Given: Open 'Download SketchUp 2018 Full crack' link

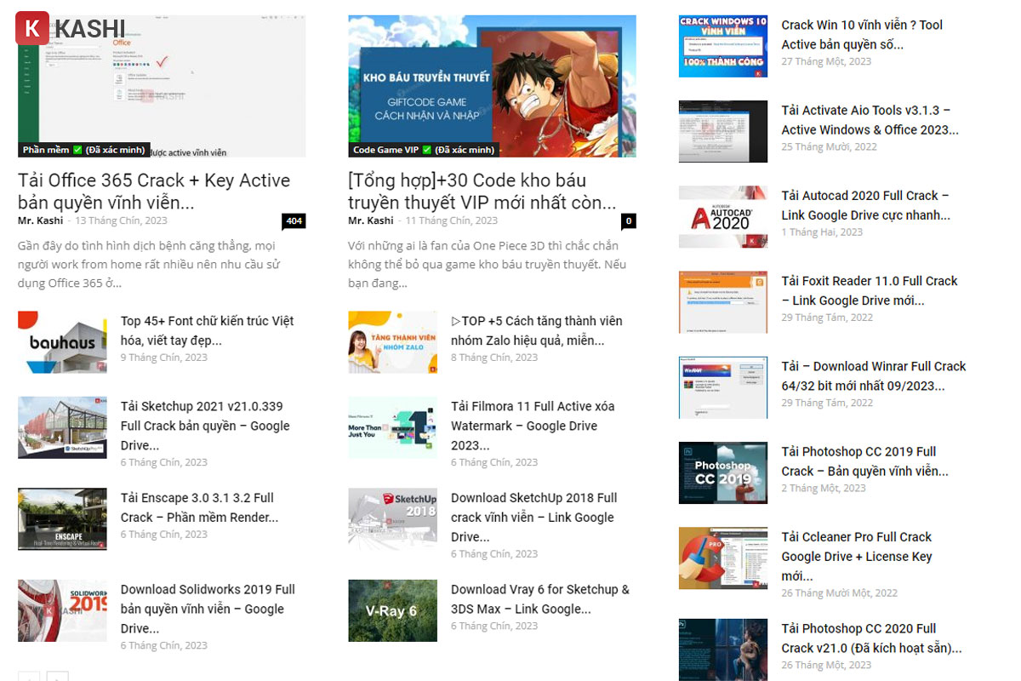Looking at the screenshot, I should click(534, 518).
